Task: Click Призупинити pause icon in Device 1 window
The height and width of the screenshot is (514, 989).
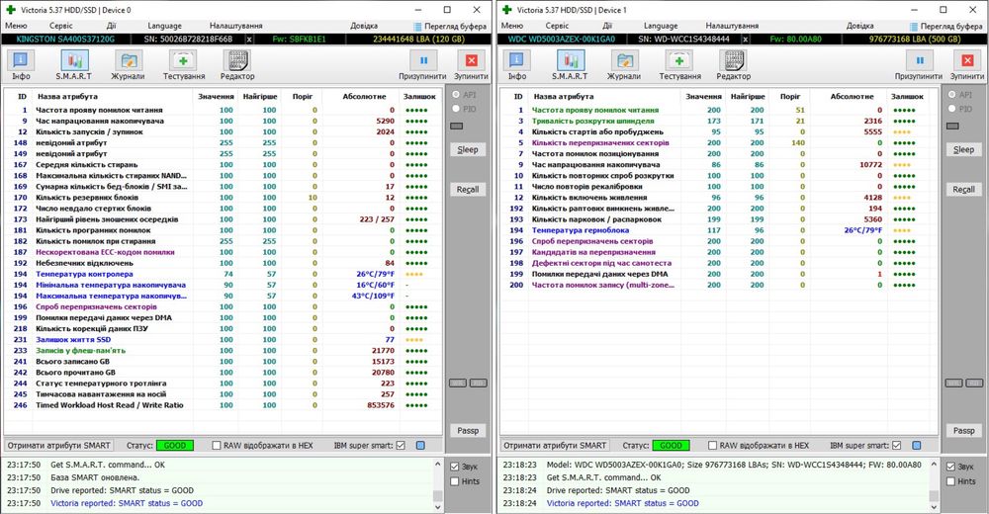Action: [919, 60]
